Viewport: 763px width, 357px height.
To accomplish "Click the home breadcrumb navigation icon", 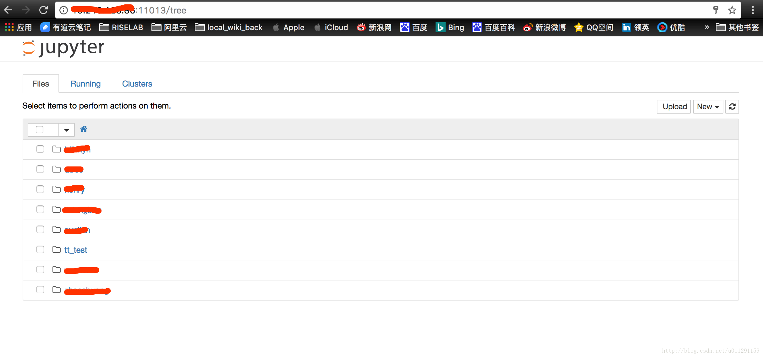I will point(84,129).
